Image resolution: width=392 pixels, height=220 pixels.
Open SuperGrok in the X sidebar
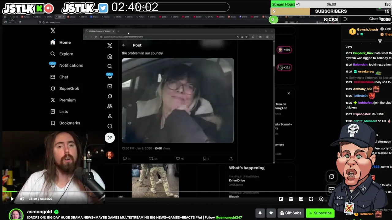click(x=65, y=88)
